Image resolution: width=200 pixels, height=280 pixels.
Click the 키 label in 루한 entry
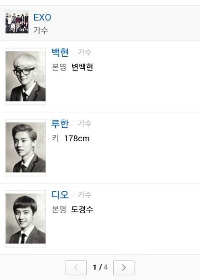coord(55,138)
